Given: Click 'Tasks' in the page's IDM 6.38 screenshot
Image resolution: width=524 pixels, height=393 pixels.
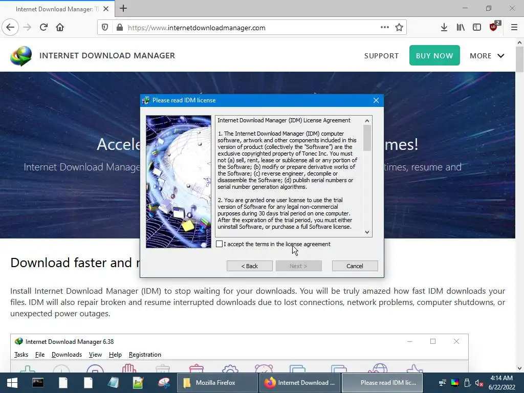Looking at the screenshot, I should [21, 355].
